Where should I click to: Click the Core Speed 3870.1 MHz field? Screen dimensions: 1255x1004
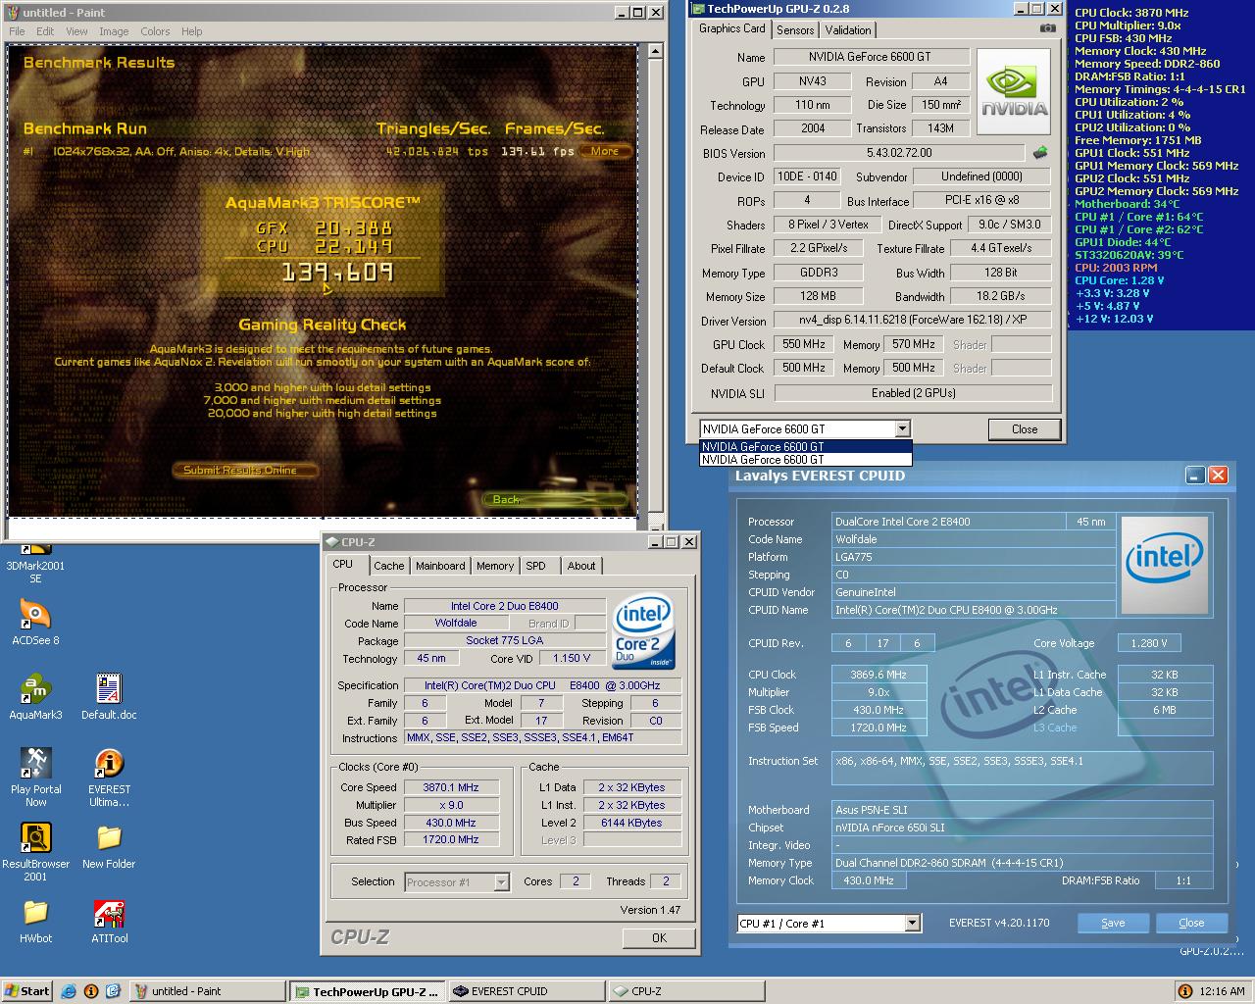pos(451,787)
